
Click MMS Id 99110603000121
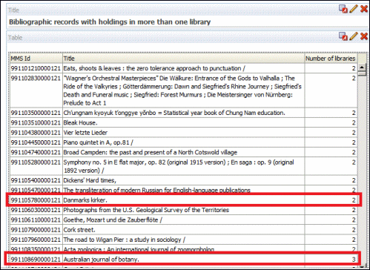36,210
